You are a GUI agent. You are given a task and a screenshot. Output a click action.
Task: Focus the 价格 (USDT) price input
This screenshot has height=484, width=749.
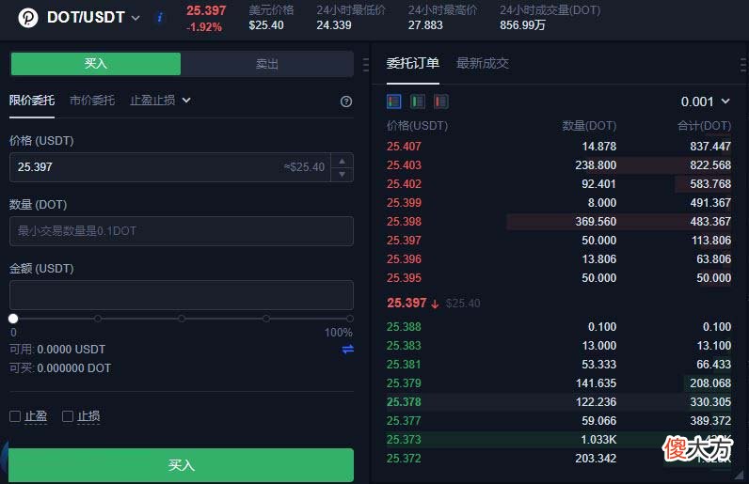(169, 167)
